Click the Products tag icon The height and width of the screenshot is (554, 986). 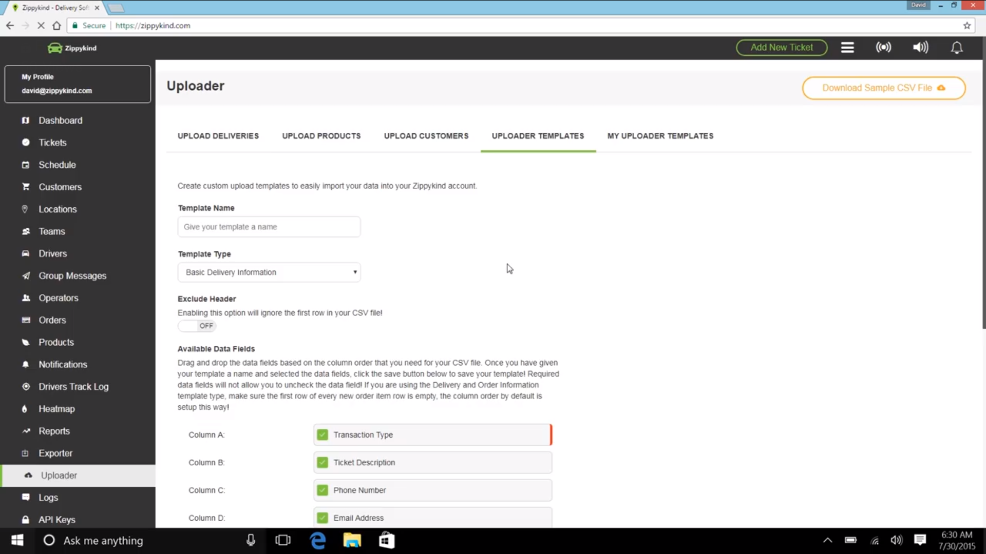pos(26,342)
